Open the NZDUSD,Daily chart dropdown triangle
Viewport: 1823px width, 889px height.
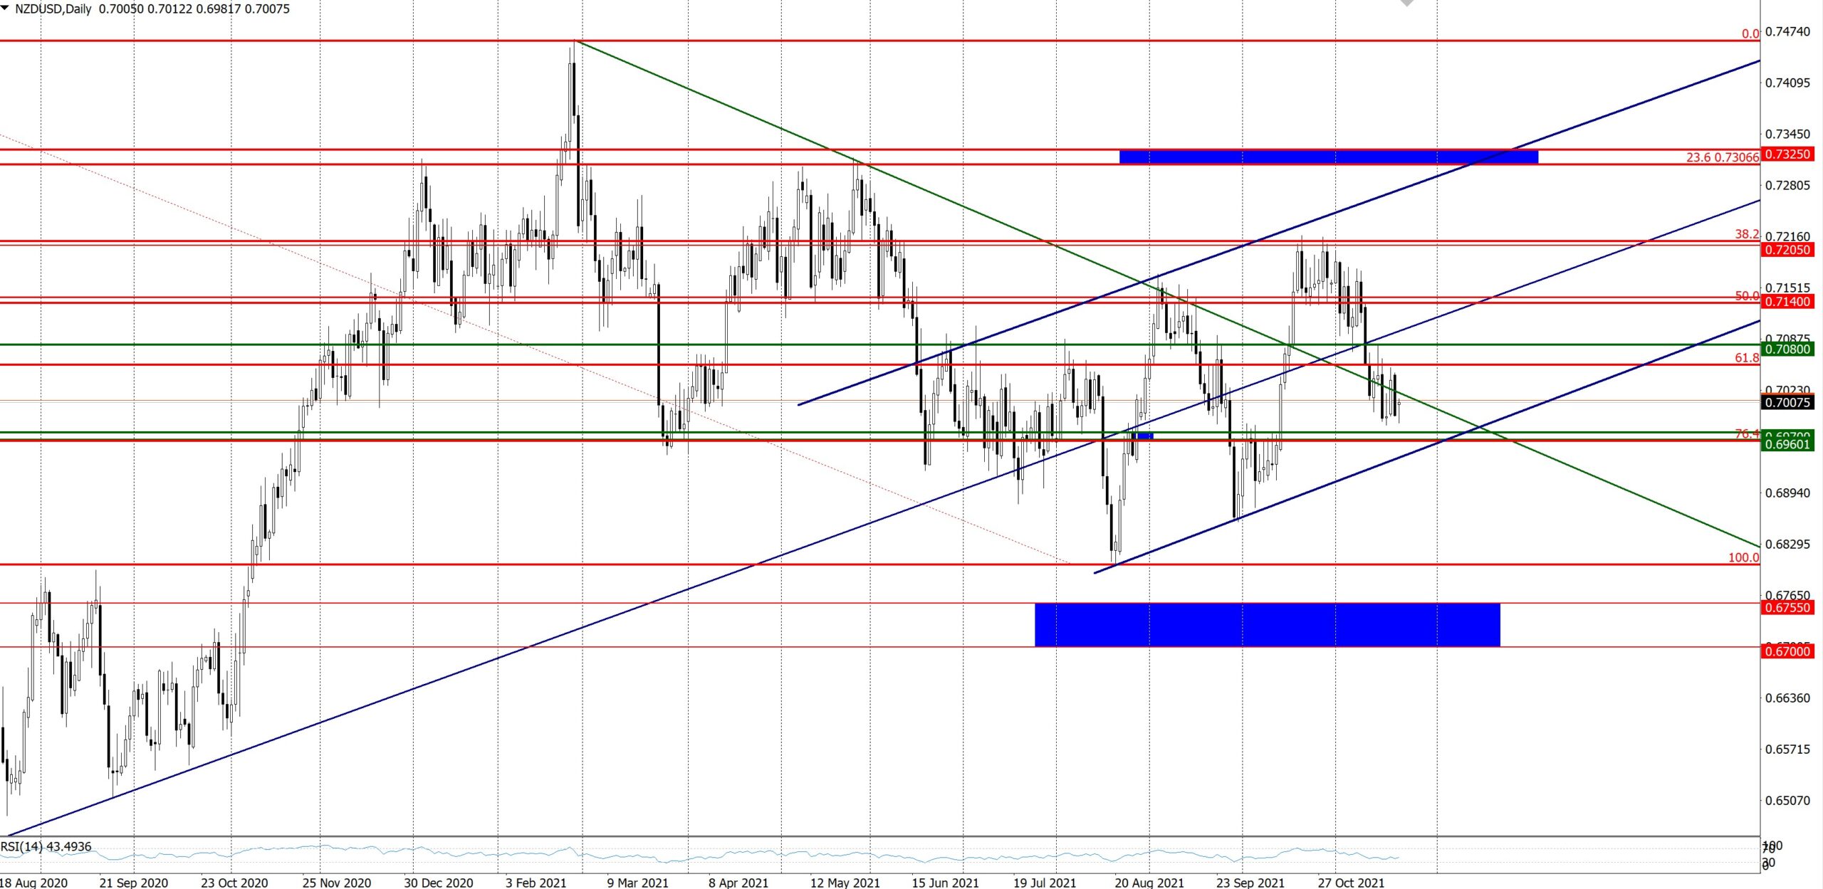pos(5,8)
